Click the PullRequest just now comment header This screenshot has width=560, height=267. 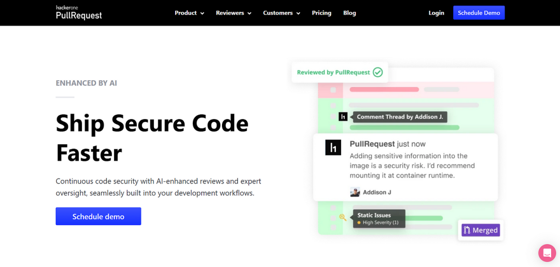point(387,144)
